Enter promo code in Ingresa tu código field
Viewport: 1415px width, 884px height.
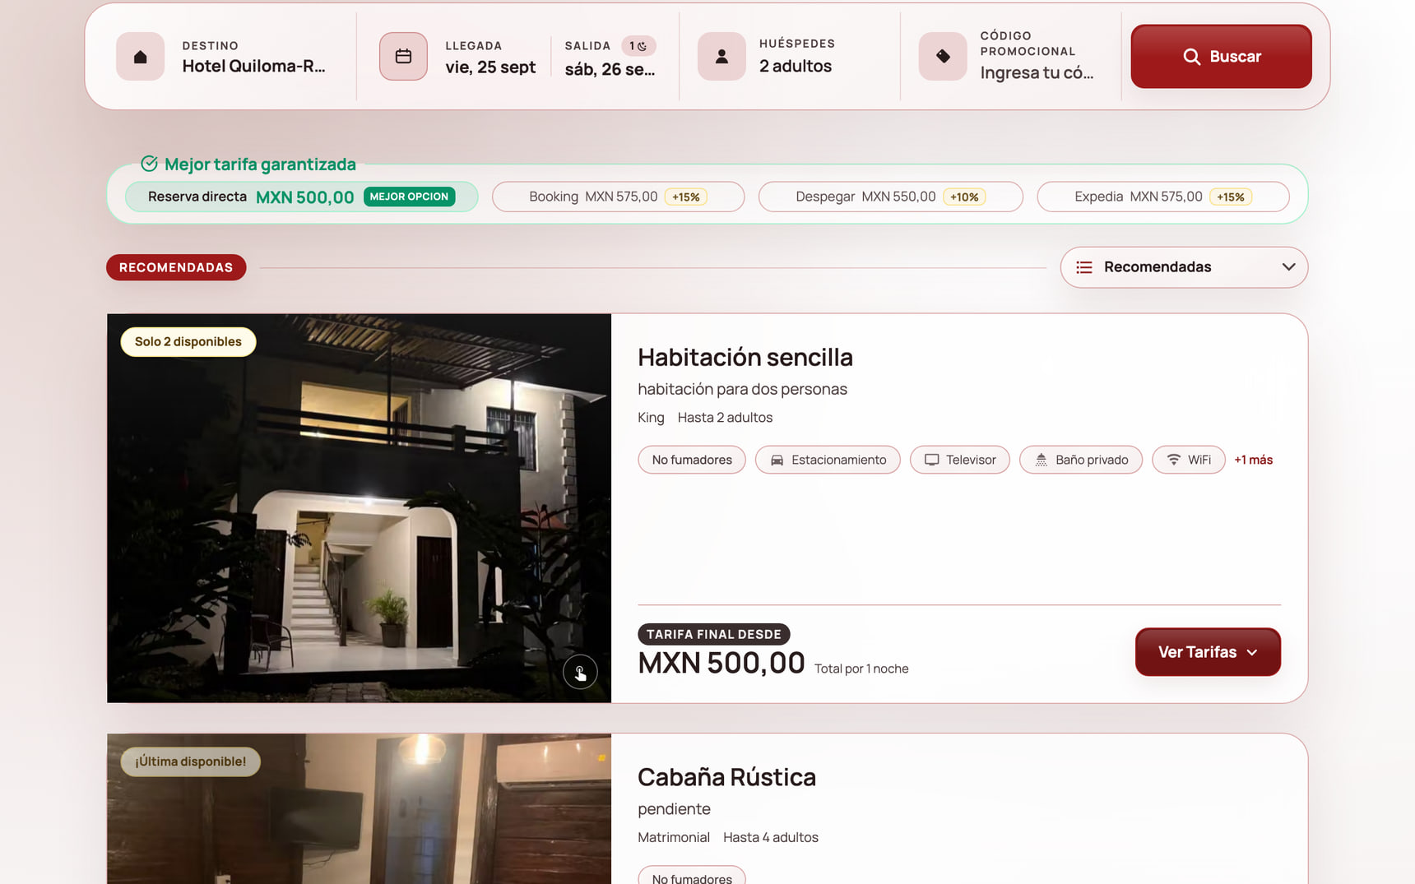(x=1037, y=72)
